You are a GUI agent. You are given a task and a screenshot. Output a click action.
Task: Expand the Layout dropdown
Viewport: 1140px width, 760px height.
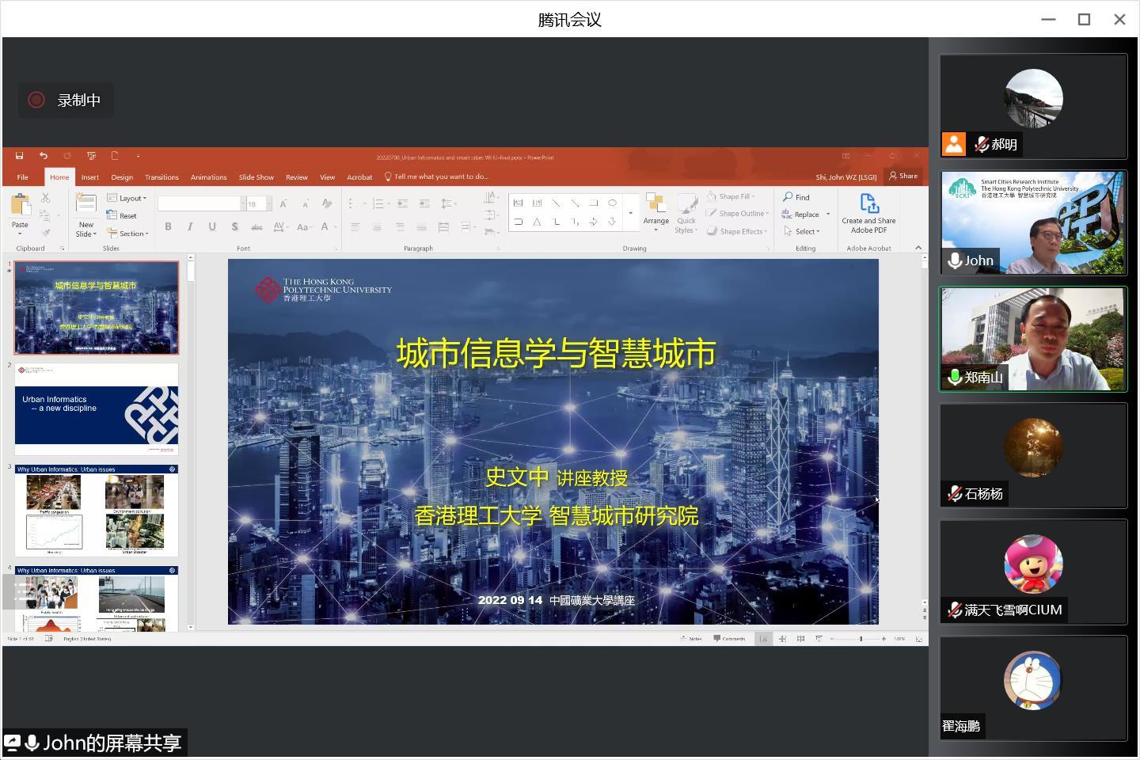127,198
